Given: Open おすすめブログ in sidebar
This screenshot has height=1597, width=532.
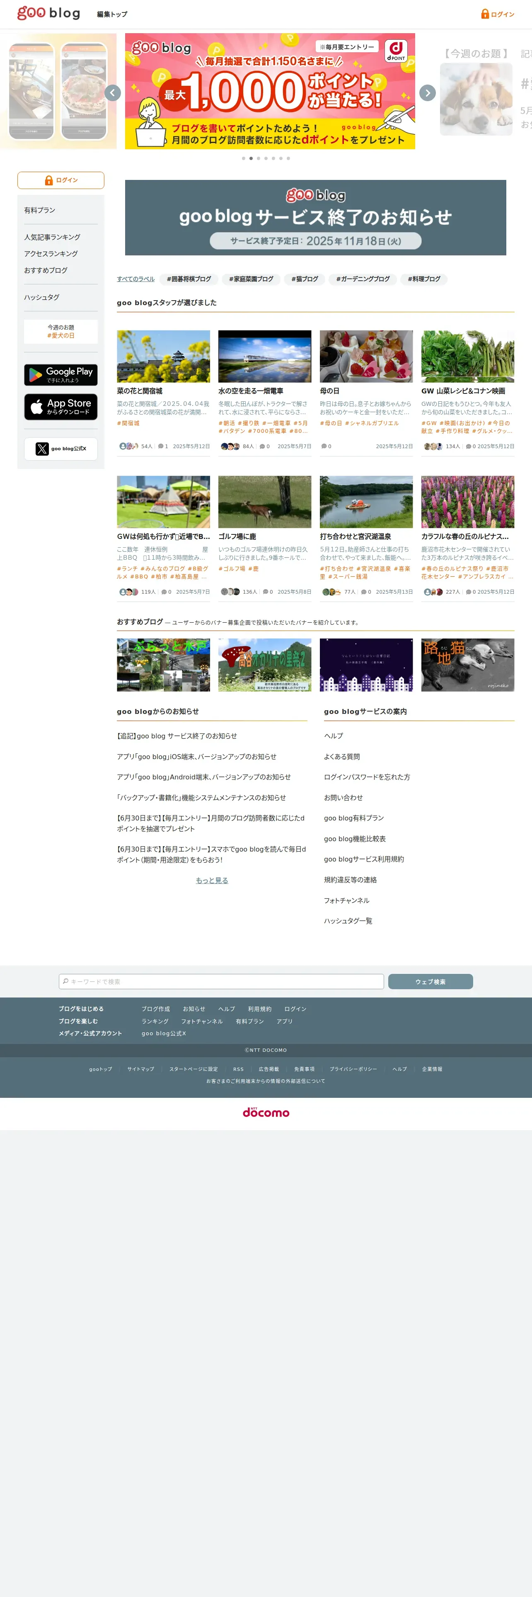Looking at the screenshot, I should pyautogui.click(x=46, y=270).
